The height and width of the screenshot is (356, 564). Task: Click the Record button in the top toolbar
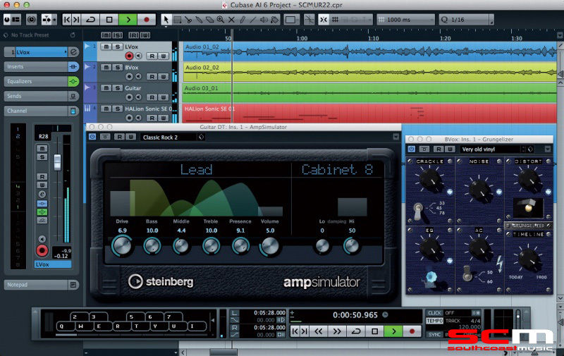pyautogui.click(x=147, y=20)
